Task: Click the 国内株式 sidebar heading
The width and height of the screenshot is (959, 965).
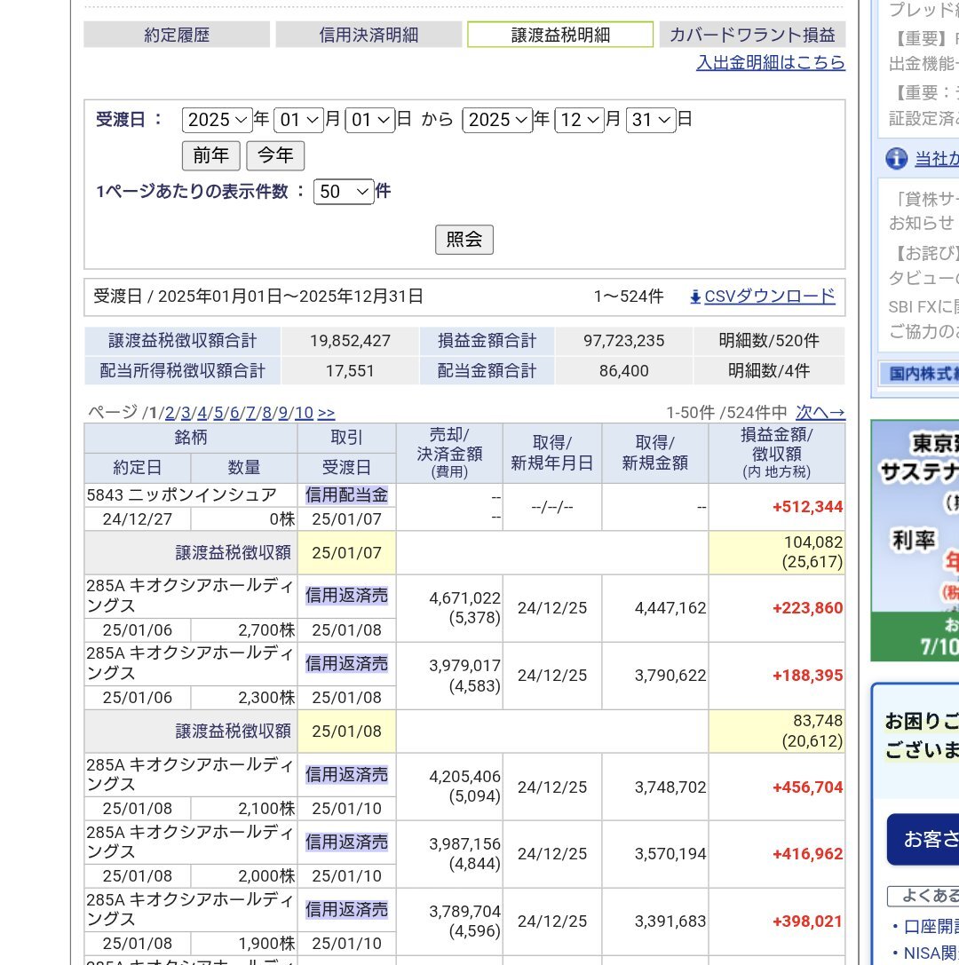Action: point(921,374)
